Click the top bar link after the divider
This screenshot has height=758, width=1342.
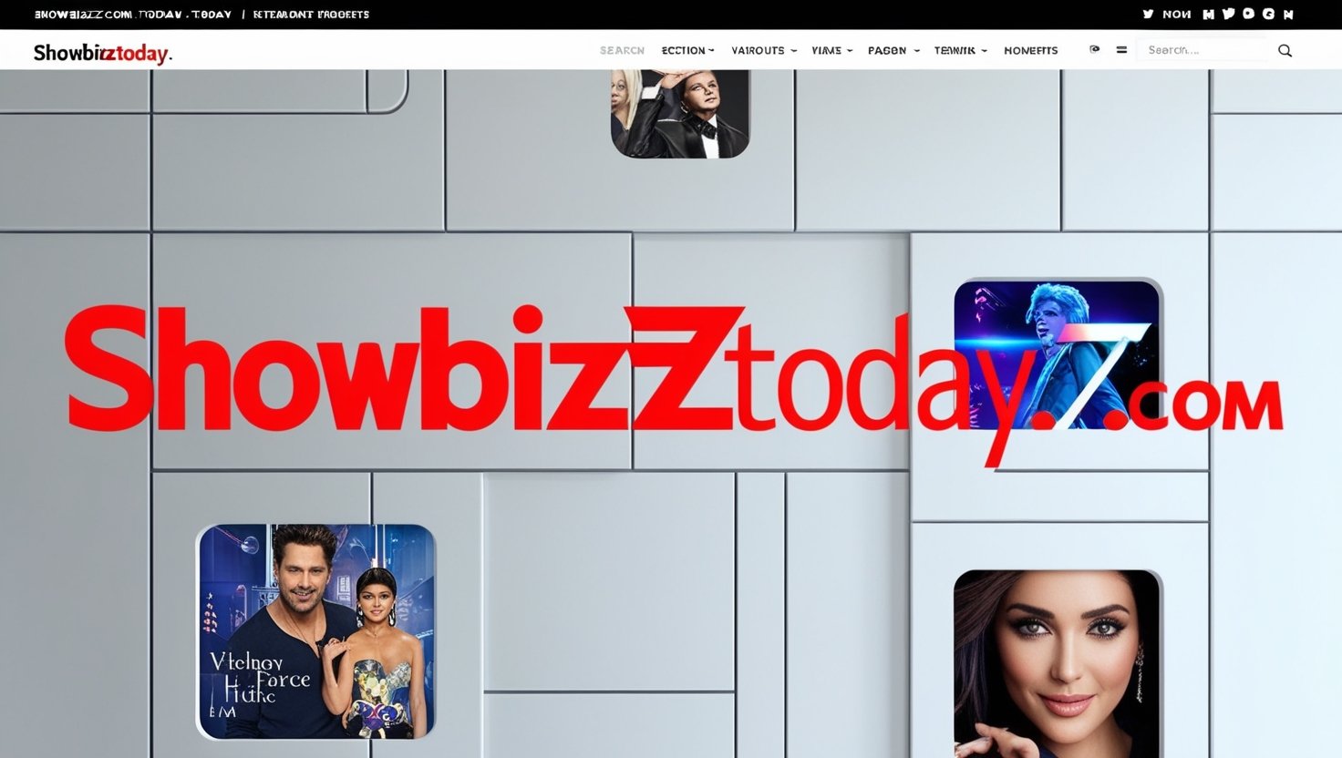point(311,15)
